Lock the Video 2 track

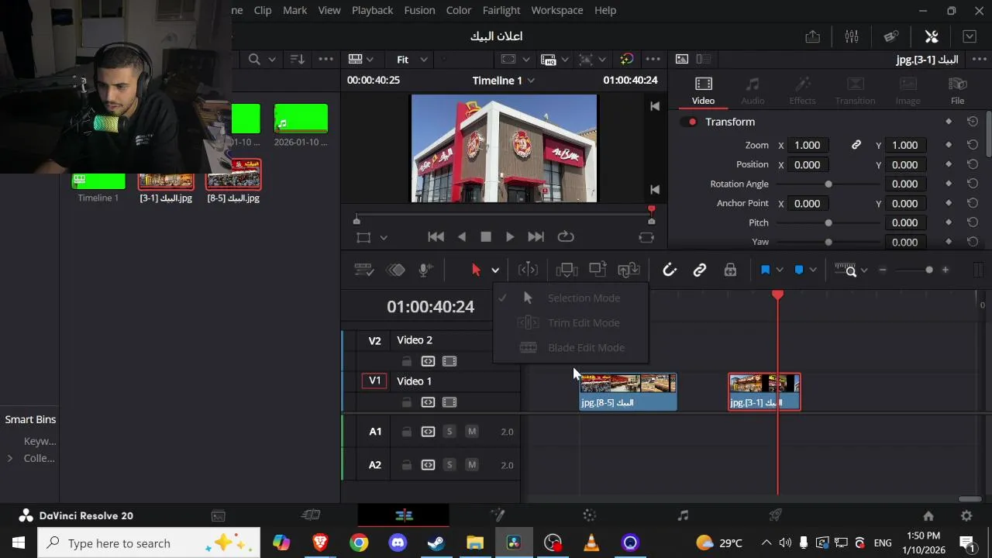406,361
